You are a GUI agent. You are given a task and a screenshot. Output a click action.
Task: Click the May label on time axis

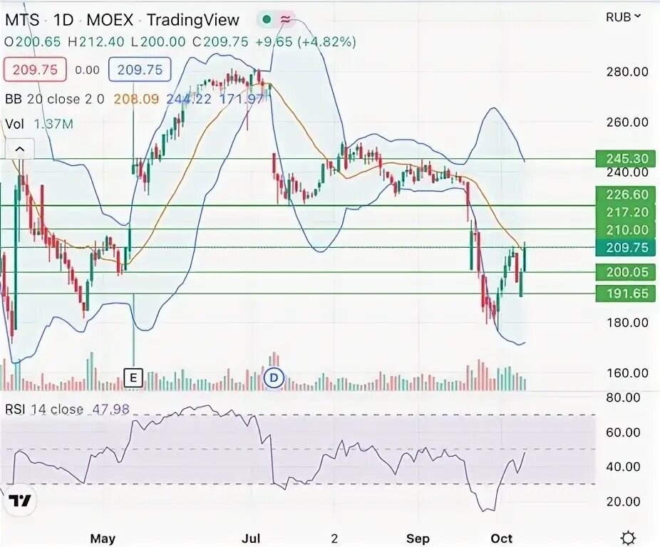click(103, 538)
